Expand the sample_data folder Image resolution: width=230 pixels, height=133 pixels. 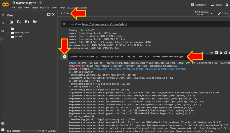(x=8, y=32)
